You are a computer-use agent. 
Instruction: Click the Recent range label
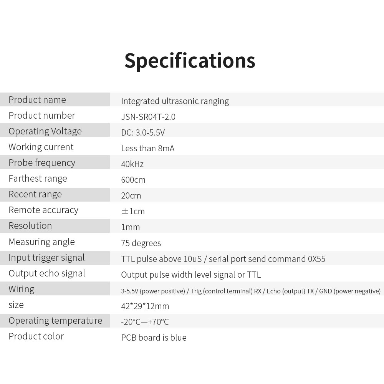(x=35, y=194)
